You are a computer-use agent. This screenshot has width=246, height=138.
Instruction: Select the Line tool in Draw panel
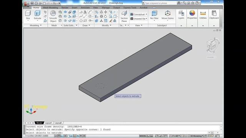pyautogui.click(x=85, y=16)
